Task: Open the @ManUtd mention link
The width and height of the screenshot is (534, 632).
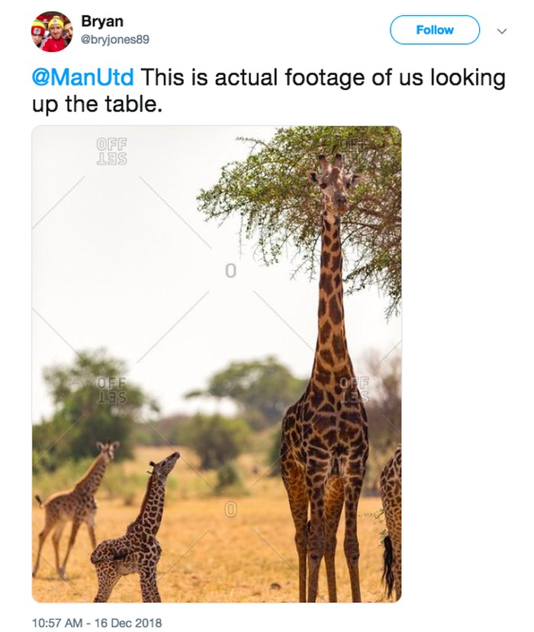Action: pos(82,78)
